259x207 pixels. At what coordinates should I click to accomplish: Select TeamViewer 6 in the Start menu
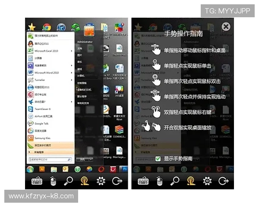(x=42, y=109)
